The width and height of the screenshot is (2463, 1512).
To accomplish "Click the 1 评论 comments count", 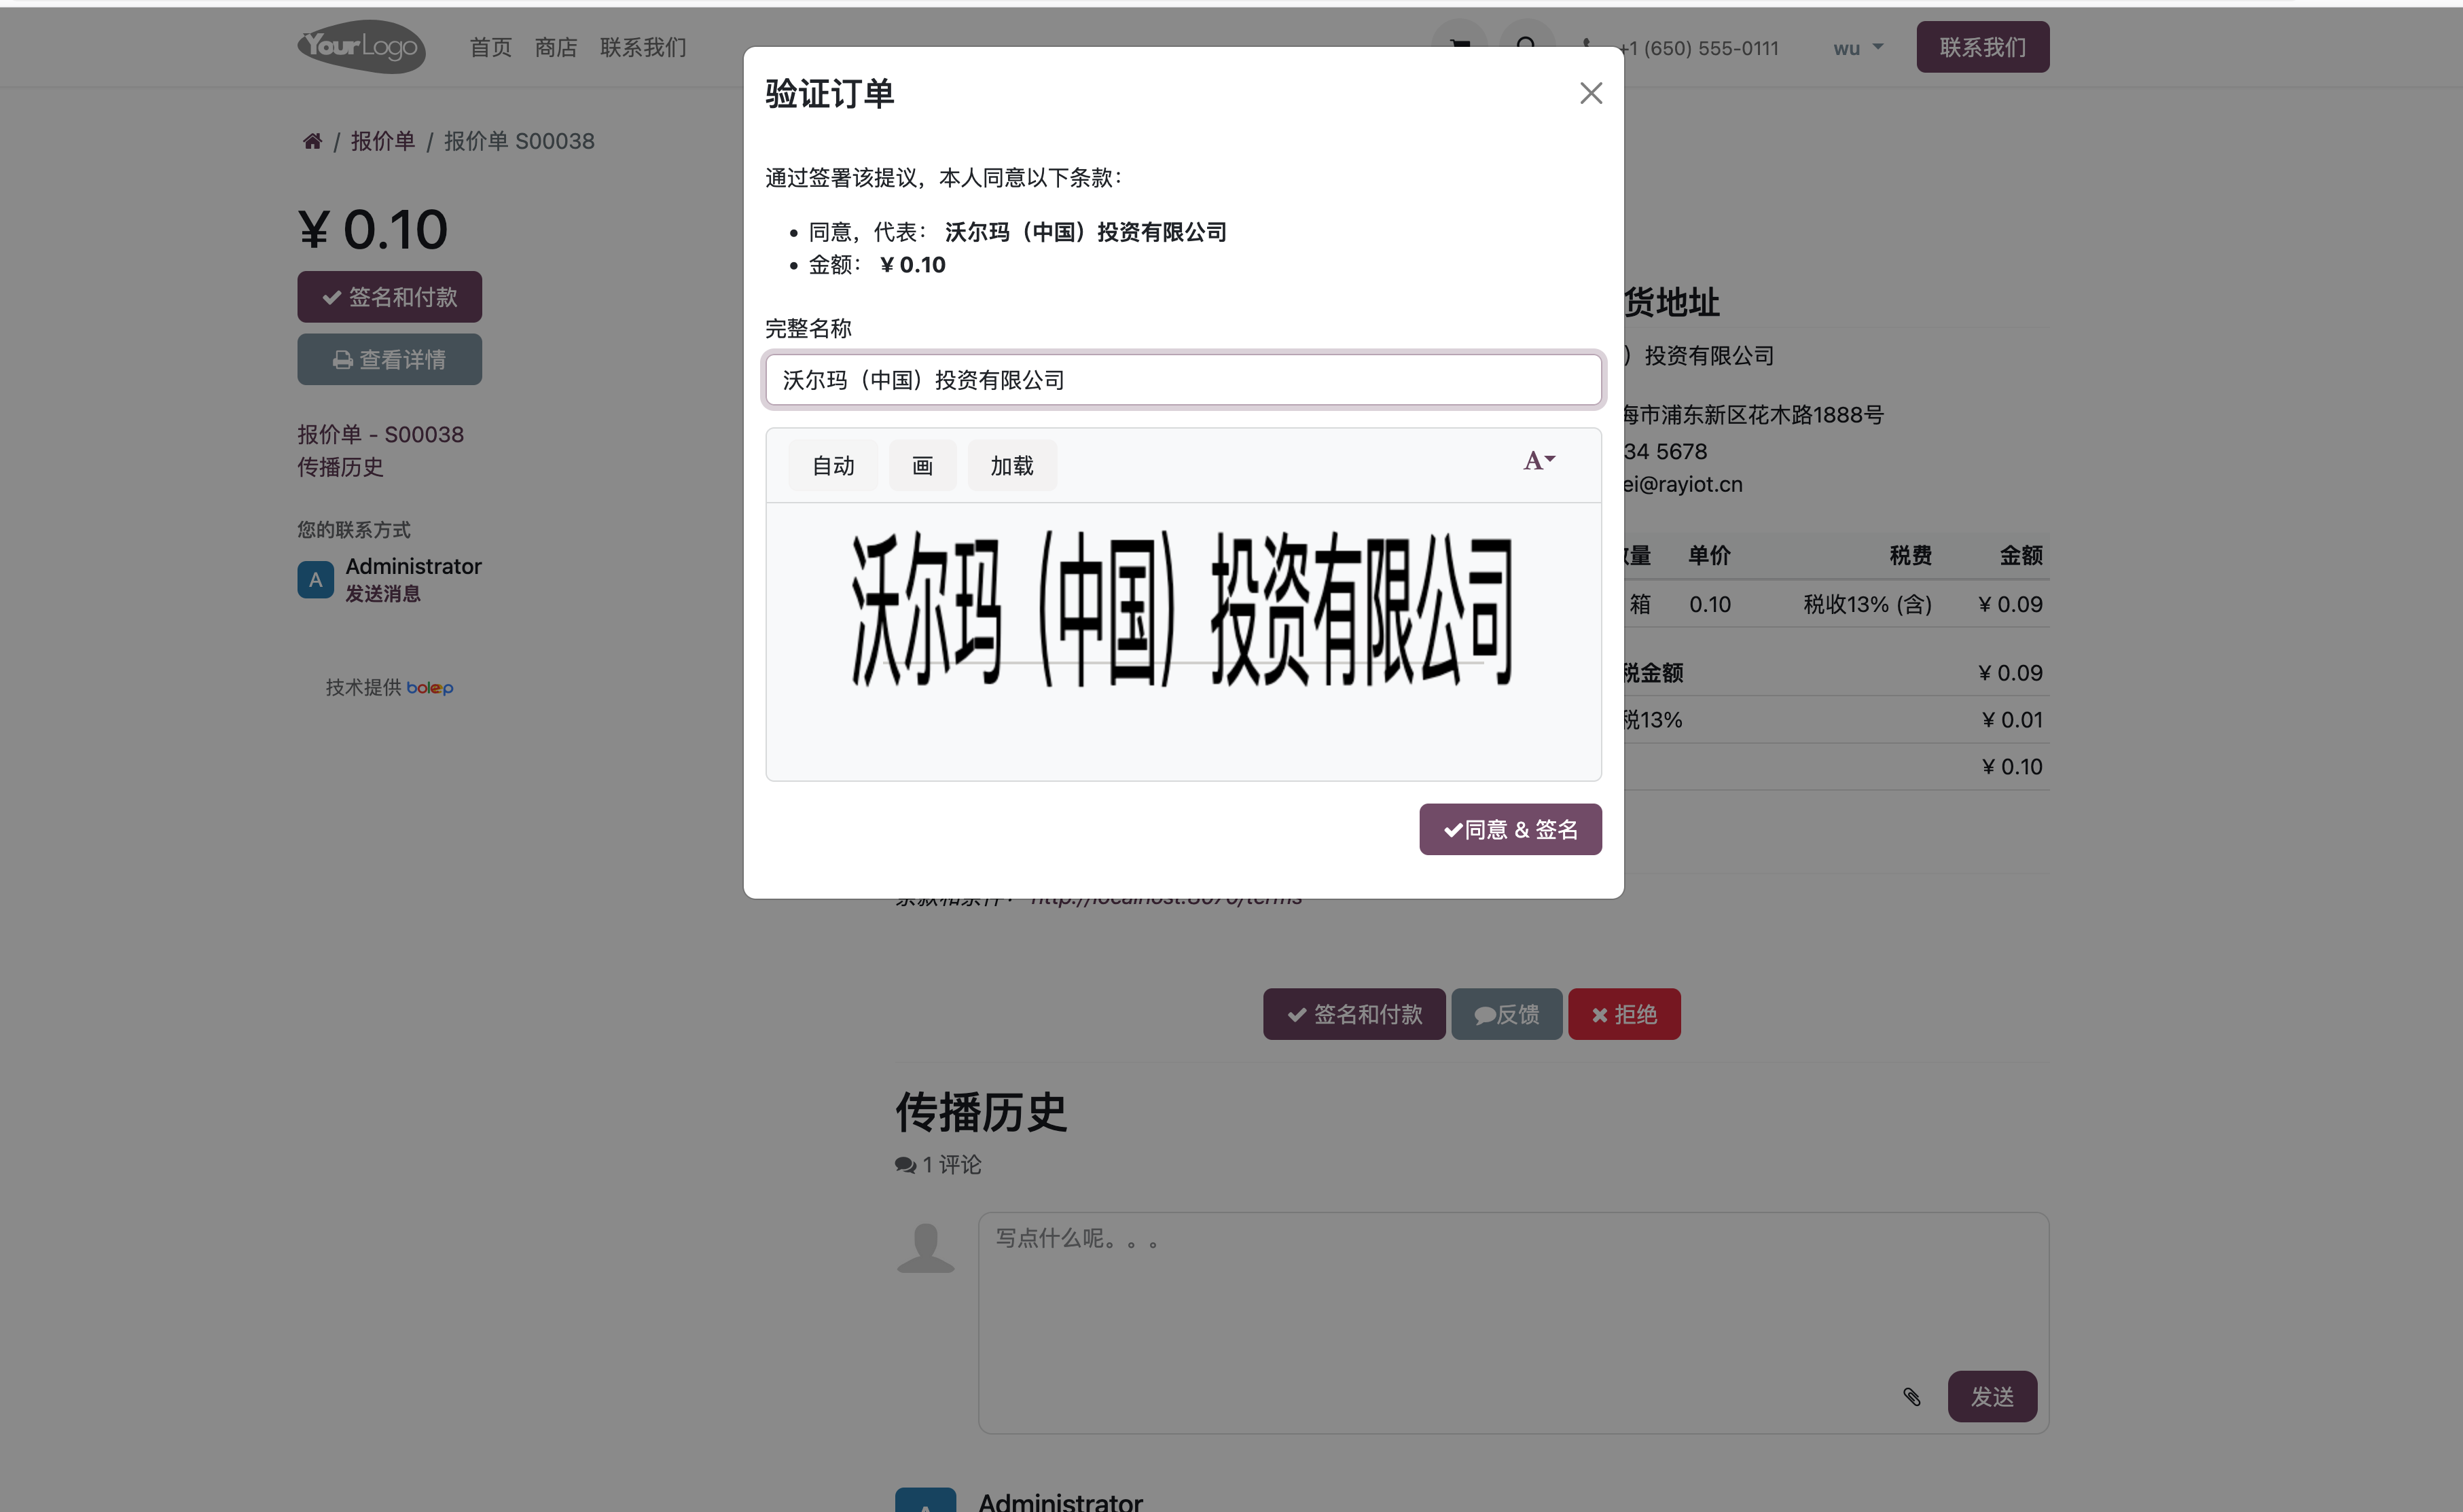I will tap(938, 1165).
